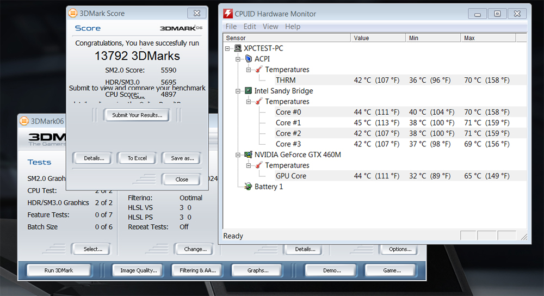Select the Core #1 sensor row
The width and height of the screenshot is (544, 296).
(401, 123)
